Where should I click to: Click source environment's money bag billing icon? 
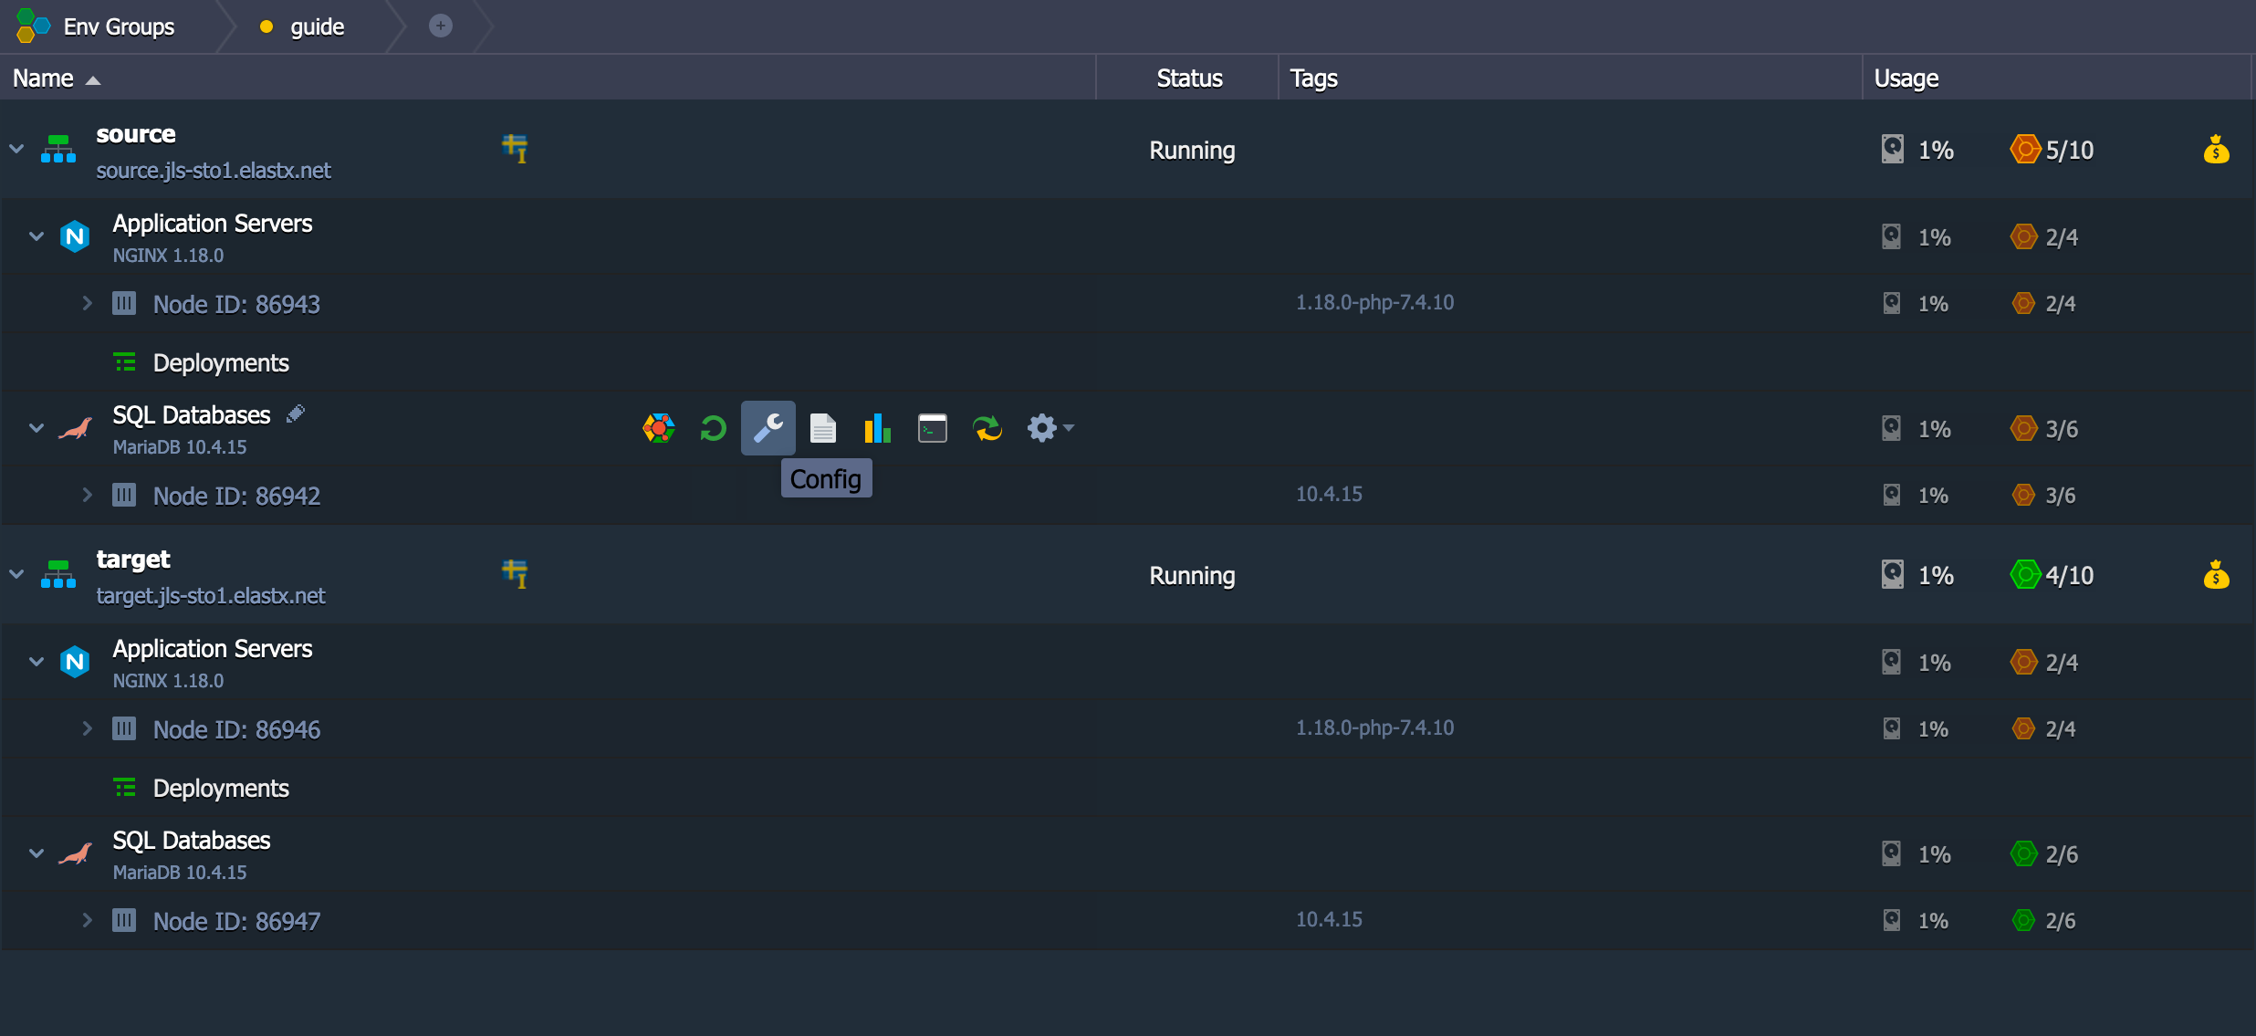(x=2216, y=150)
